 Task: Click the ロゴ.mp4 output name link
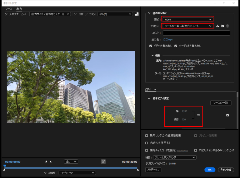pyautogui.click(x=168, y=40)
